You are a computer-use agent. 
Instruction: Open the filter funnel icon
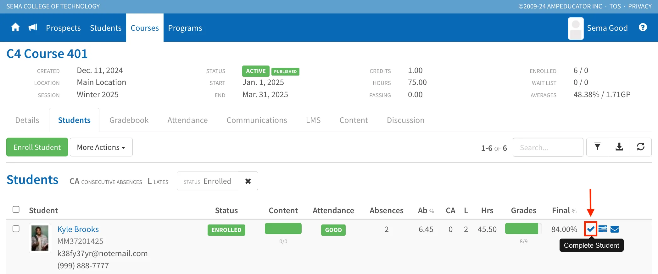pyautogui.click(x=597, y=147)
